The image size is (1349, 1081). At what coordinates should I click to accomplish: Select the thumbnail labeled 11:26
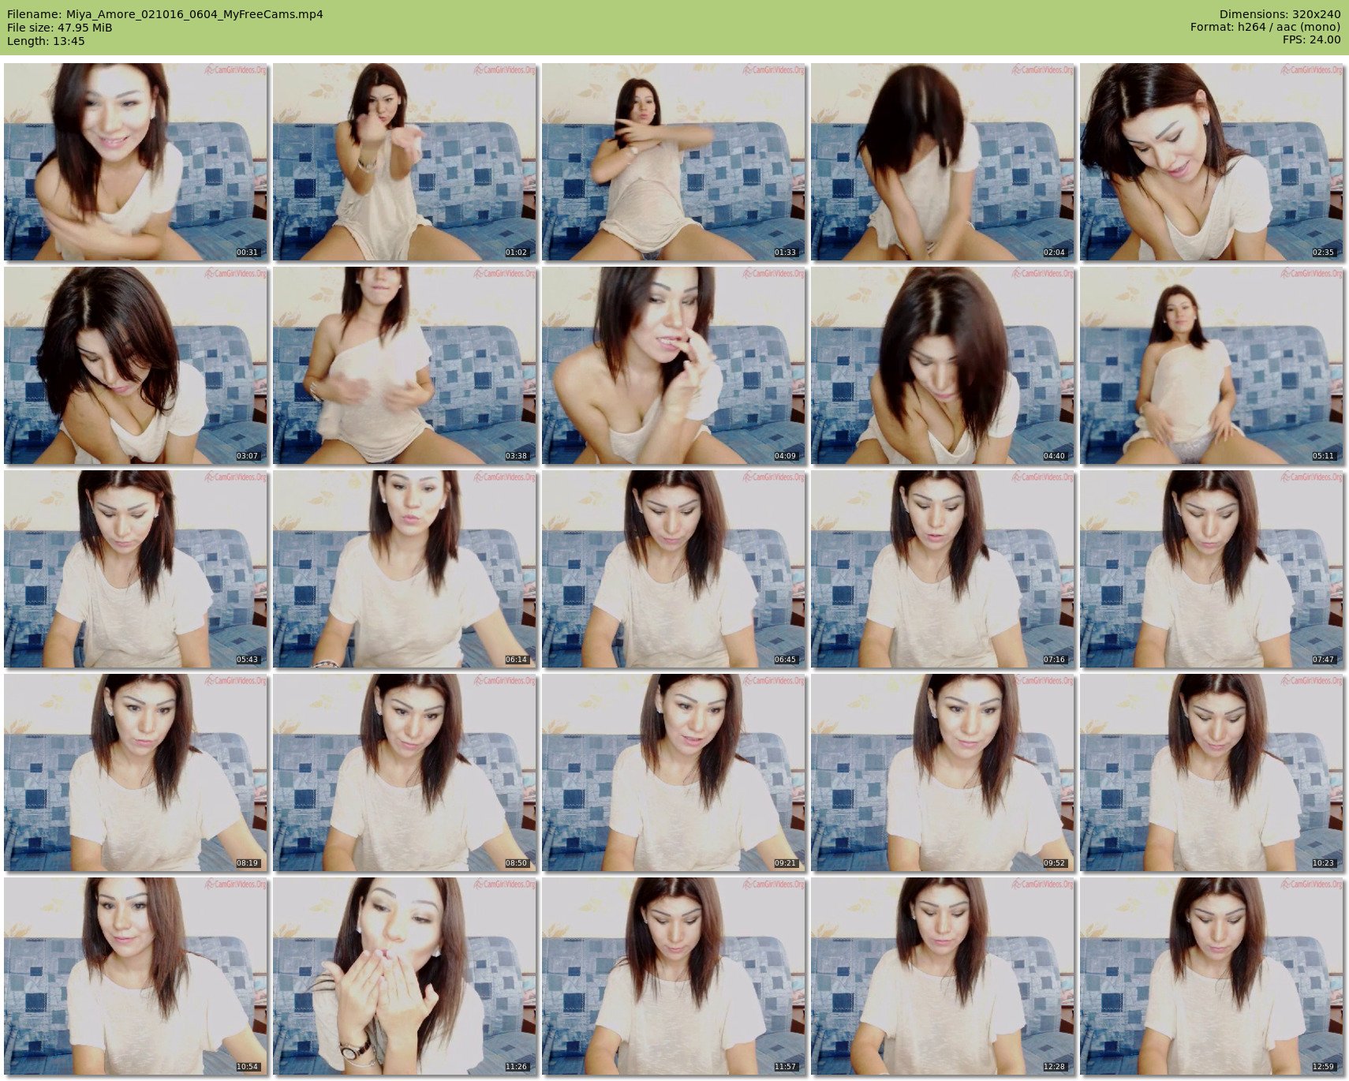click(x=405, y=976)
